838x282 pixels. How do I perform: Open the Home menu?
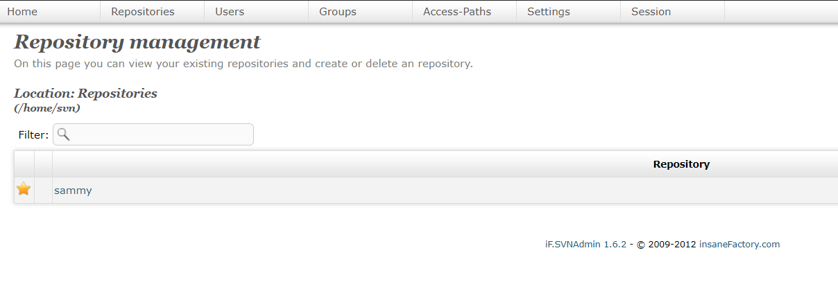point(22,12)
